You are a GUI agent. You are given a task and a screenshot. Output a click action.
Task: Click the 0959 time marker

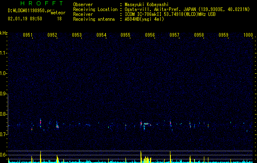[223, 35]
